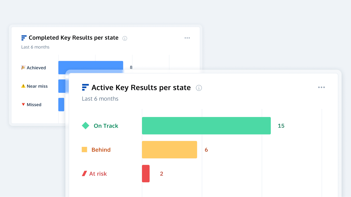Image resolution: width=351 pixels, height=197 pixels.
Task: Select the On Track label
Action: click(106, 126)
